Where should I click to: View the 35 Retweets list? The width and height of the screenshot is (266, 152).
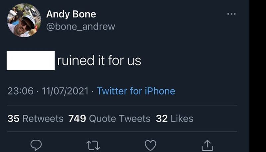tap(35, 118)
